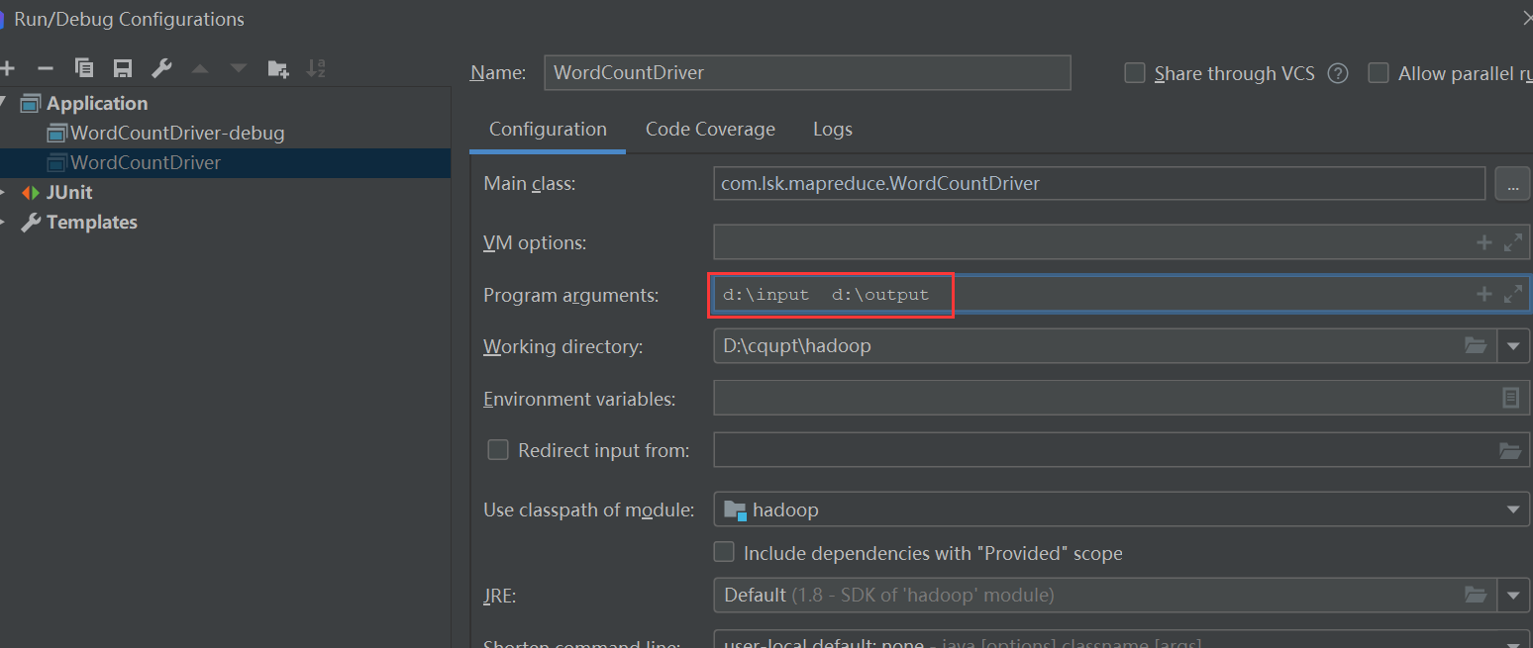This screenshot has width=1533, height=648.
Task: Click the Save Configuration disk icon
Action: point(123,68)
